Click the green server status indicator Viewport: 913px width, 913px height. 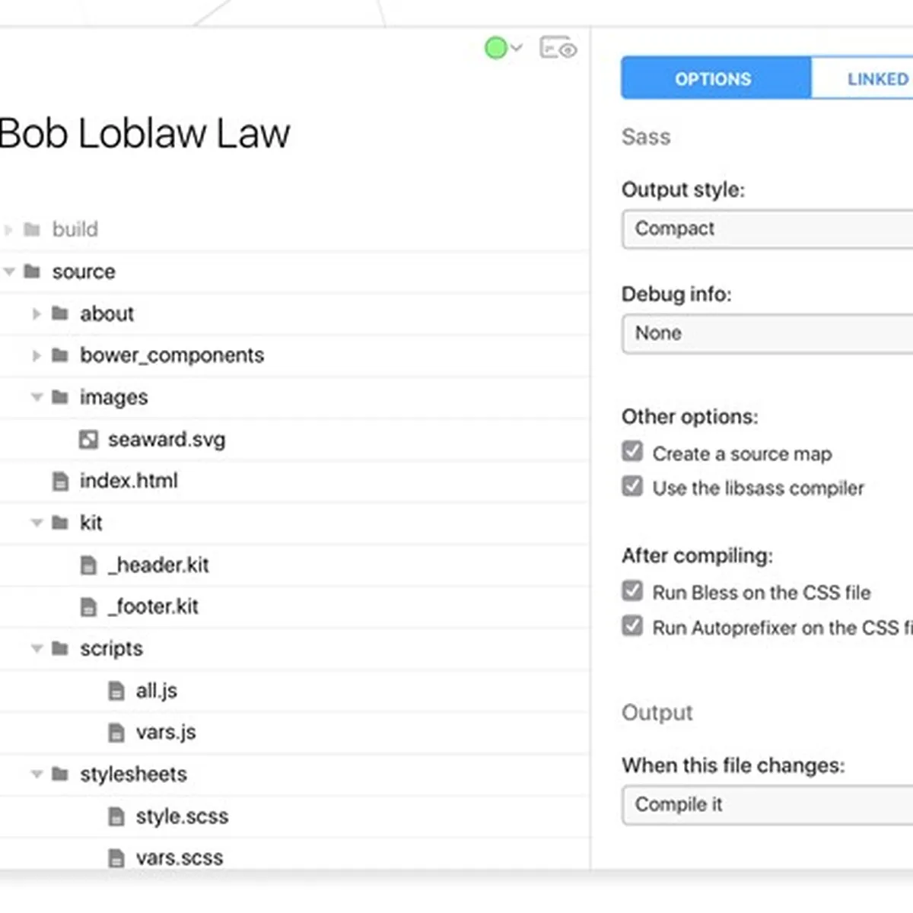point(496,48)
